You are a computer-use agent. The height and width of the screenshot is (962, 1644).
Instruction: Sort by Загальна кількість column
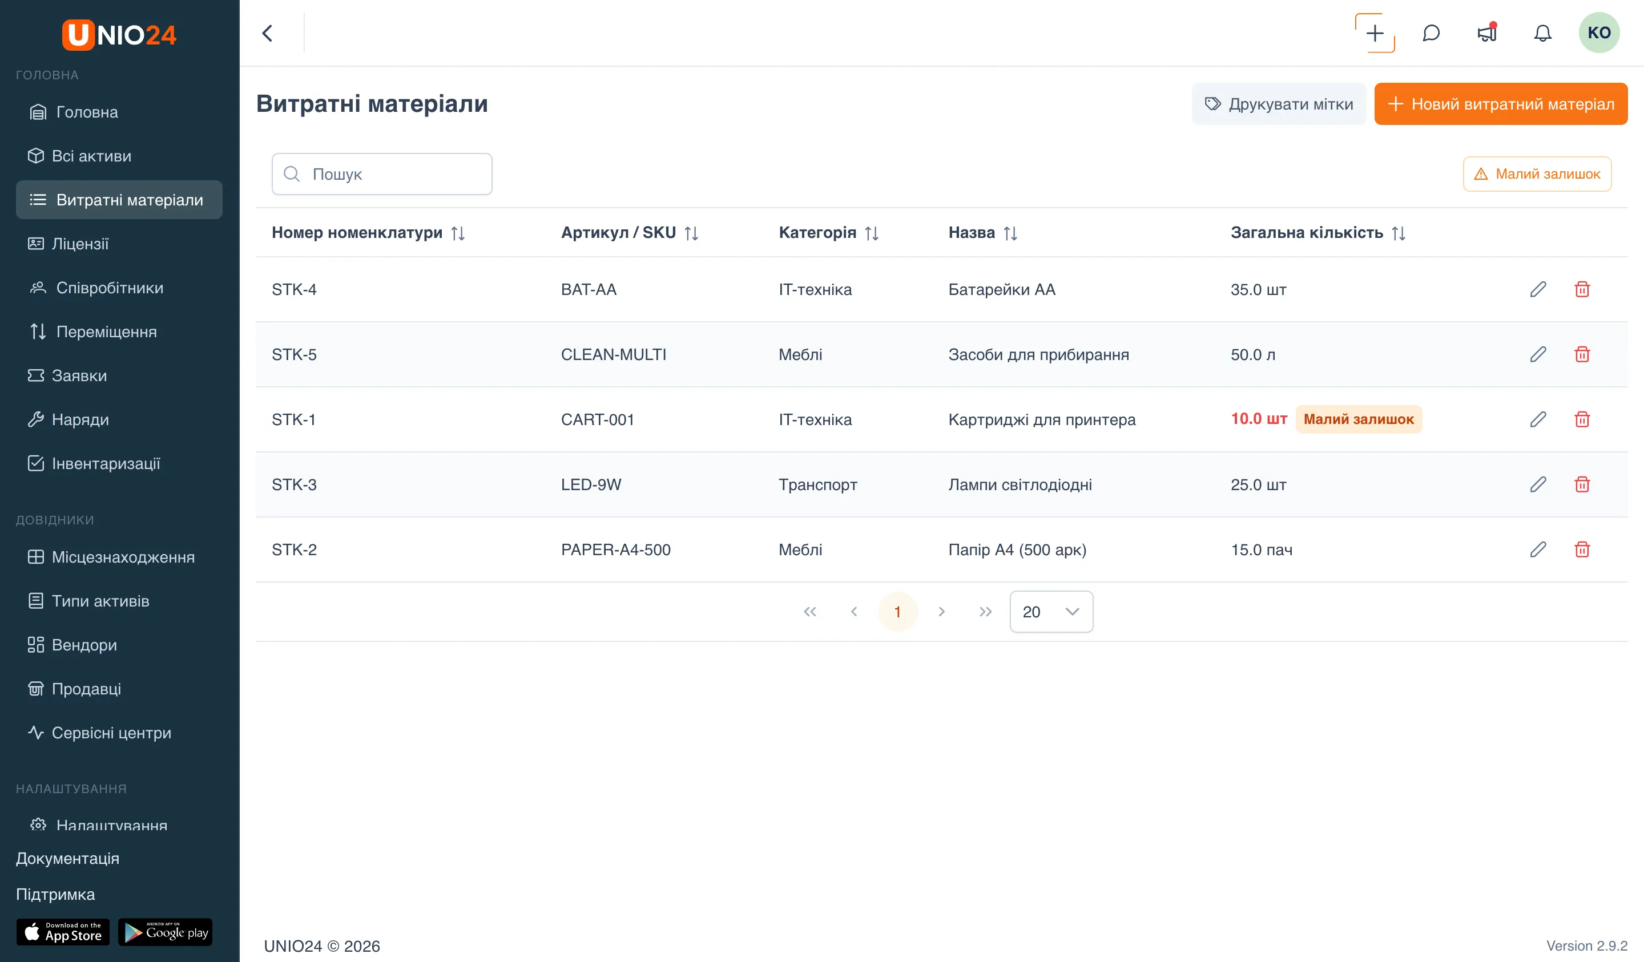tap(1398, 233)
